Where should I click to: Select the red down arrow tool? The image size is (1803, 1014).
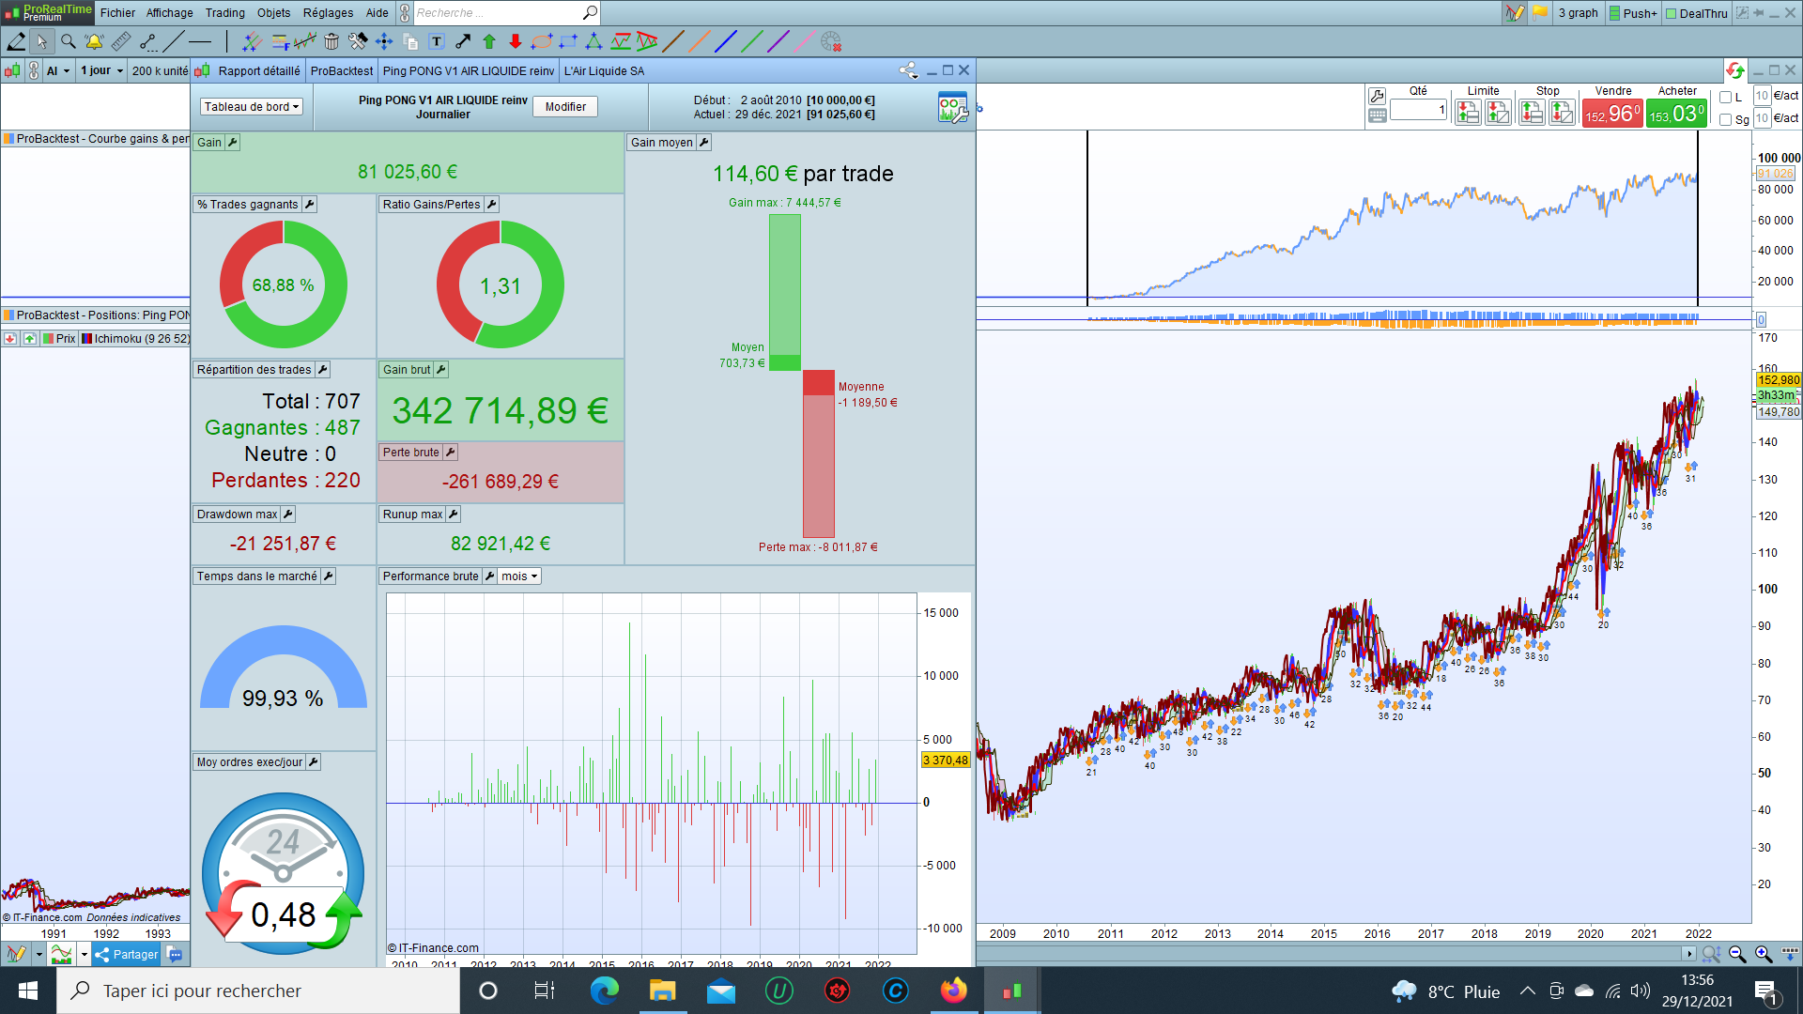[x=516, y=41]
